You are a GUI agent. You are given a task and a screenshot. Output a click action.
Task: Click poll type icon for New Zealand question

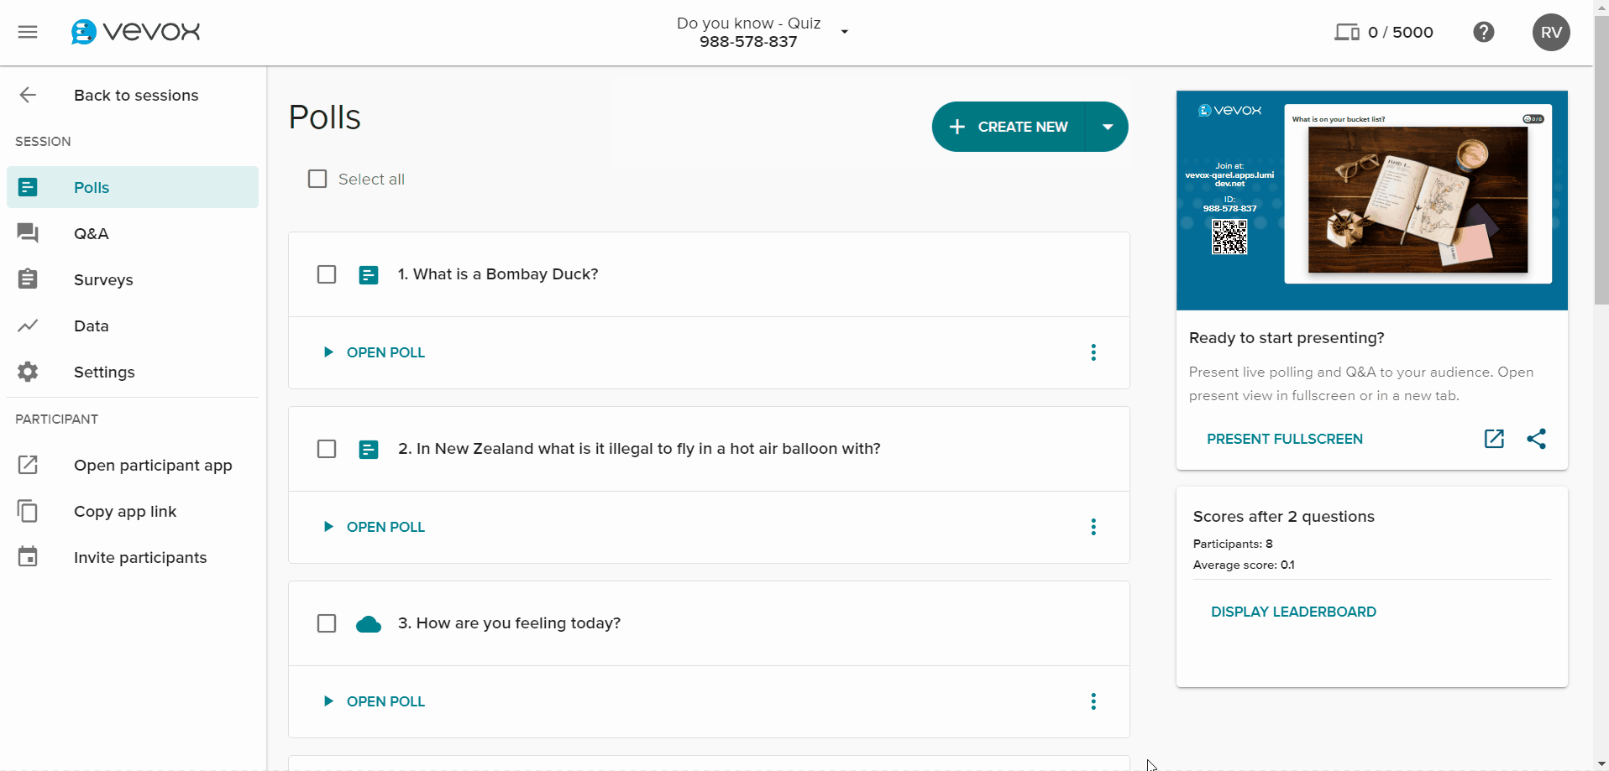(x=369, y=450)
